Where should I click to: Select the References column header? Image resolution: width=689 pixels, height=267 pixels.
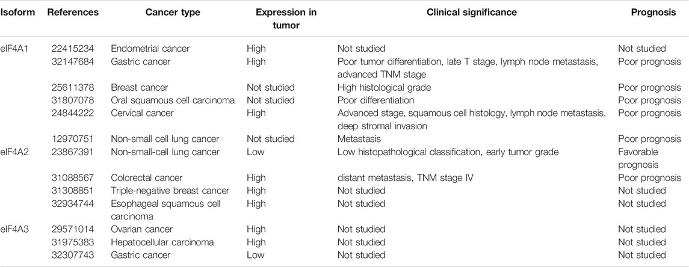(x=72, y=13)
